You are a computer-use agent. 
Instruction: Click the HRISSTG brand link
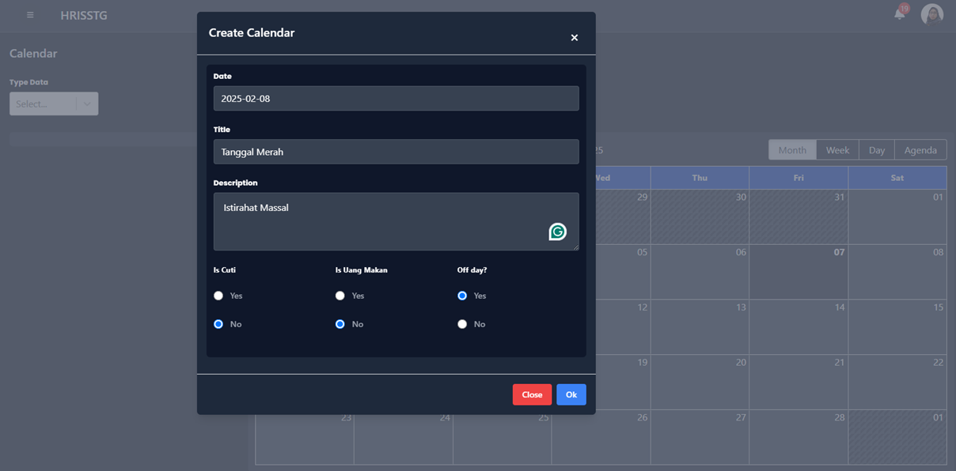coord(84,15)
